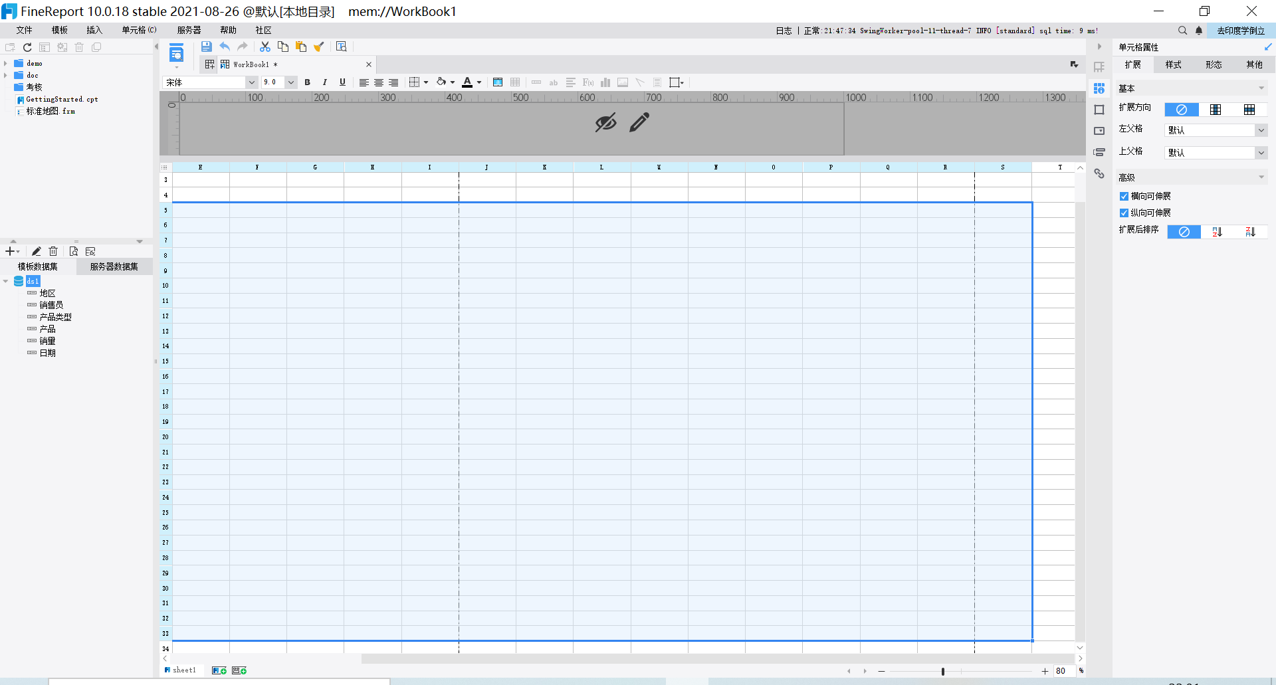
Task: Copy the selected cells
Action: 283,47
